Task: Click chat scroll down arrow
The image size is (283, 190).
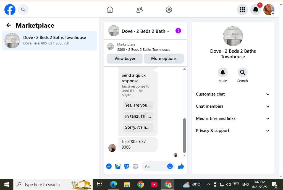Action: tap(184, 155)
